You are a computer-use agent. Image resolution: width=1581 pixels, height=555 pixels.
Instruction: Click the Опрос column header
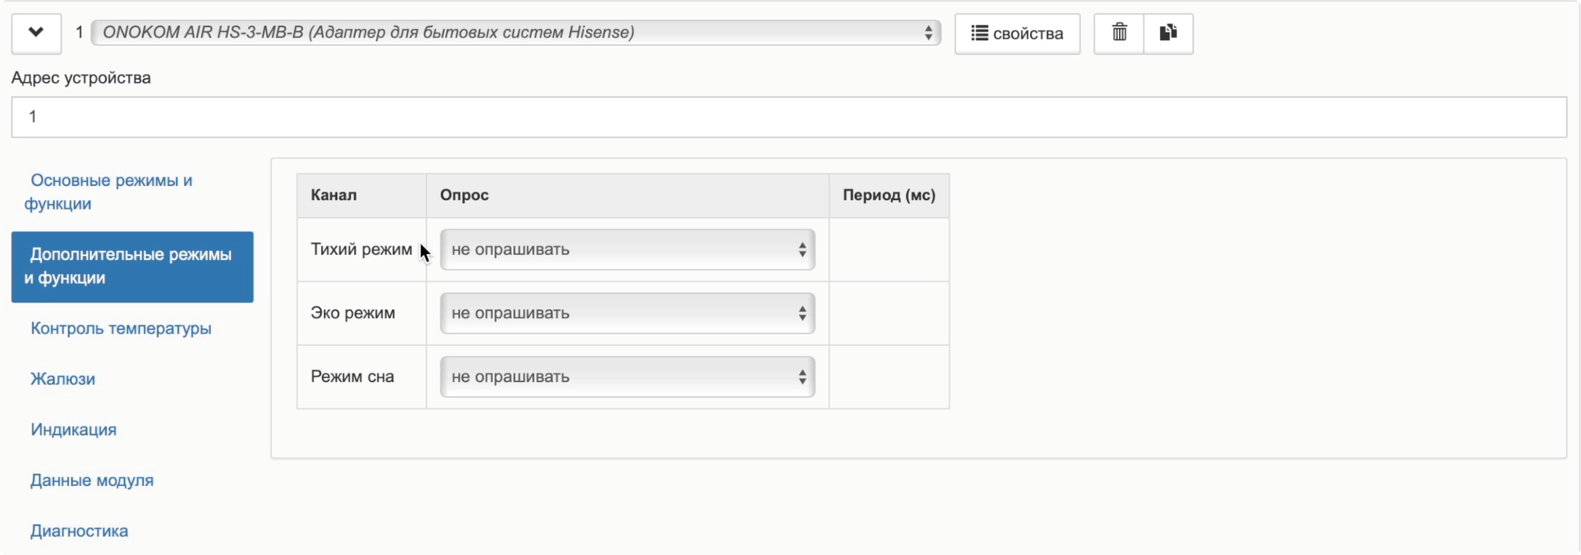click(x=464, y=195)
